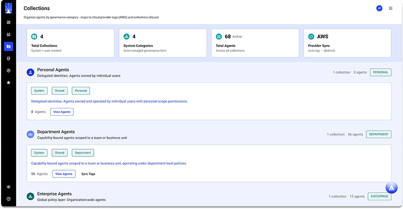Click the ENTERPRISE badge

coord(380,196)
